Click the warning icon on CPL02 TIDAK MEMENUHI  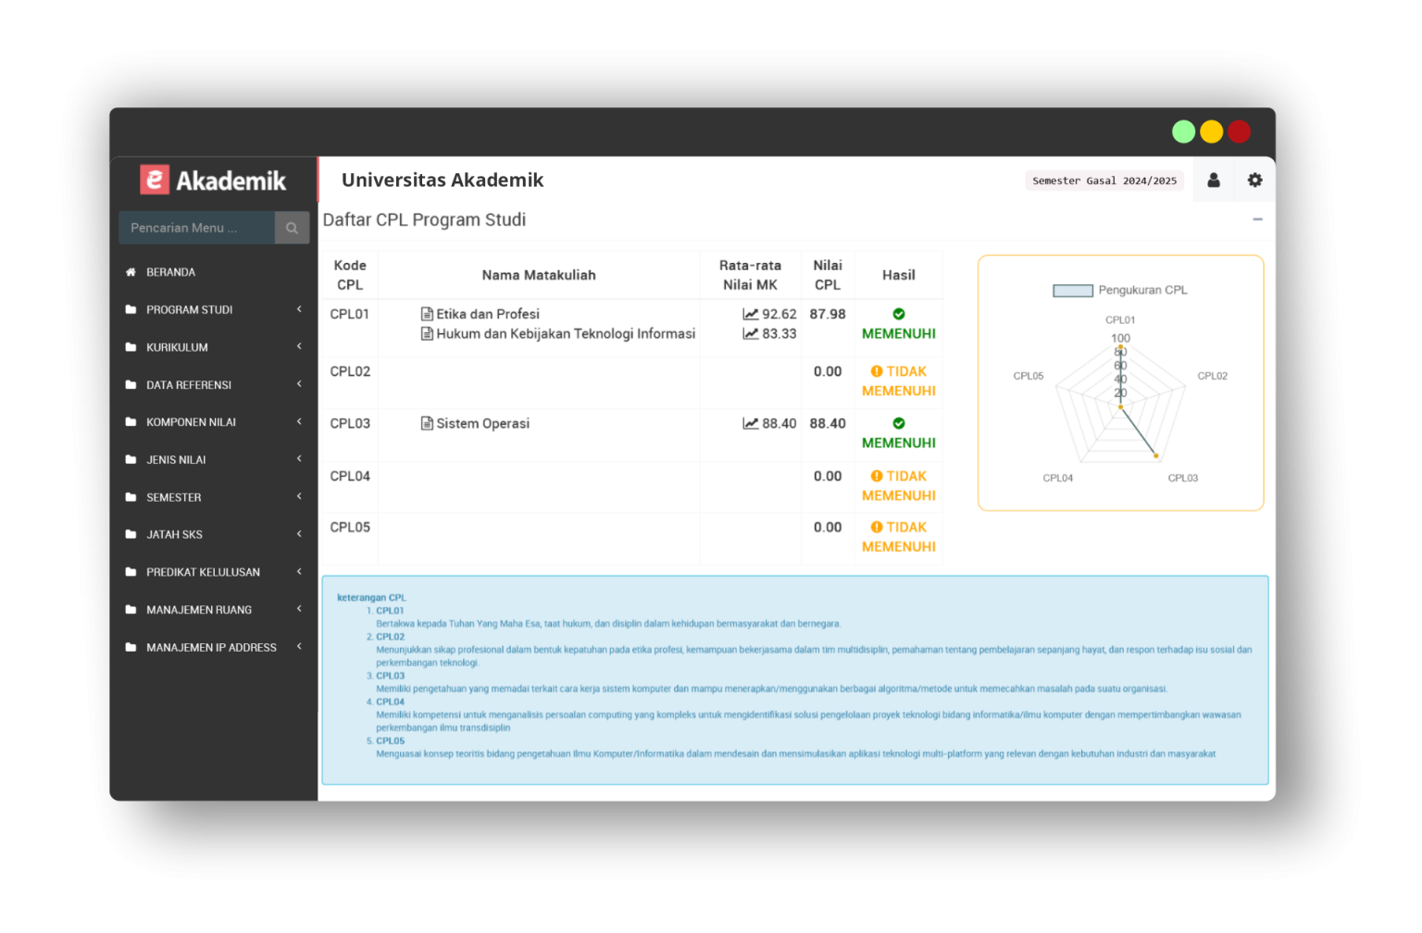click(875, 371)
